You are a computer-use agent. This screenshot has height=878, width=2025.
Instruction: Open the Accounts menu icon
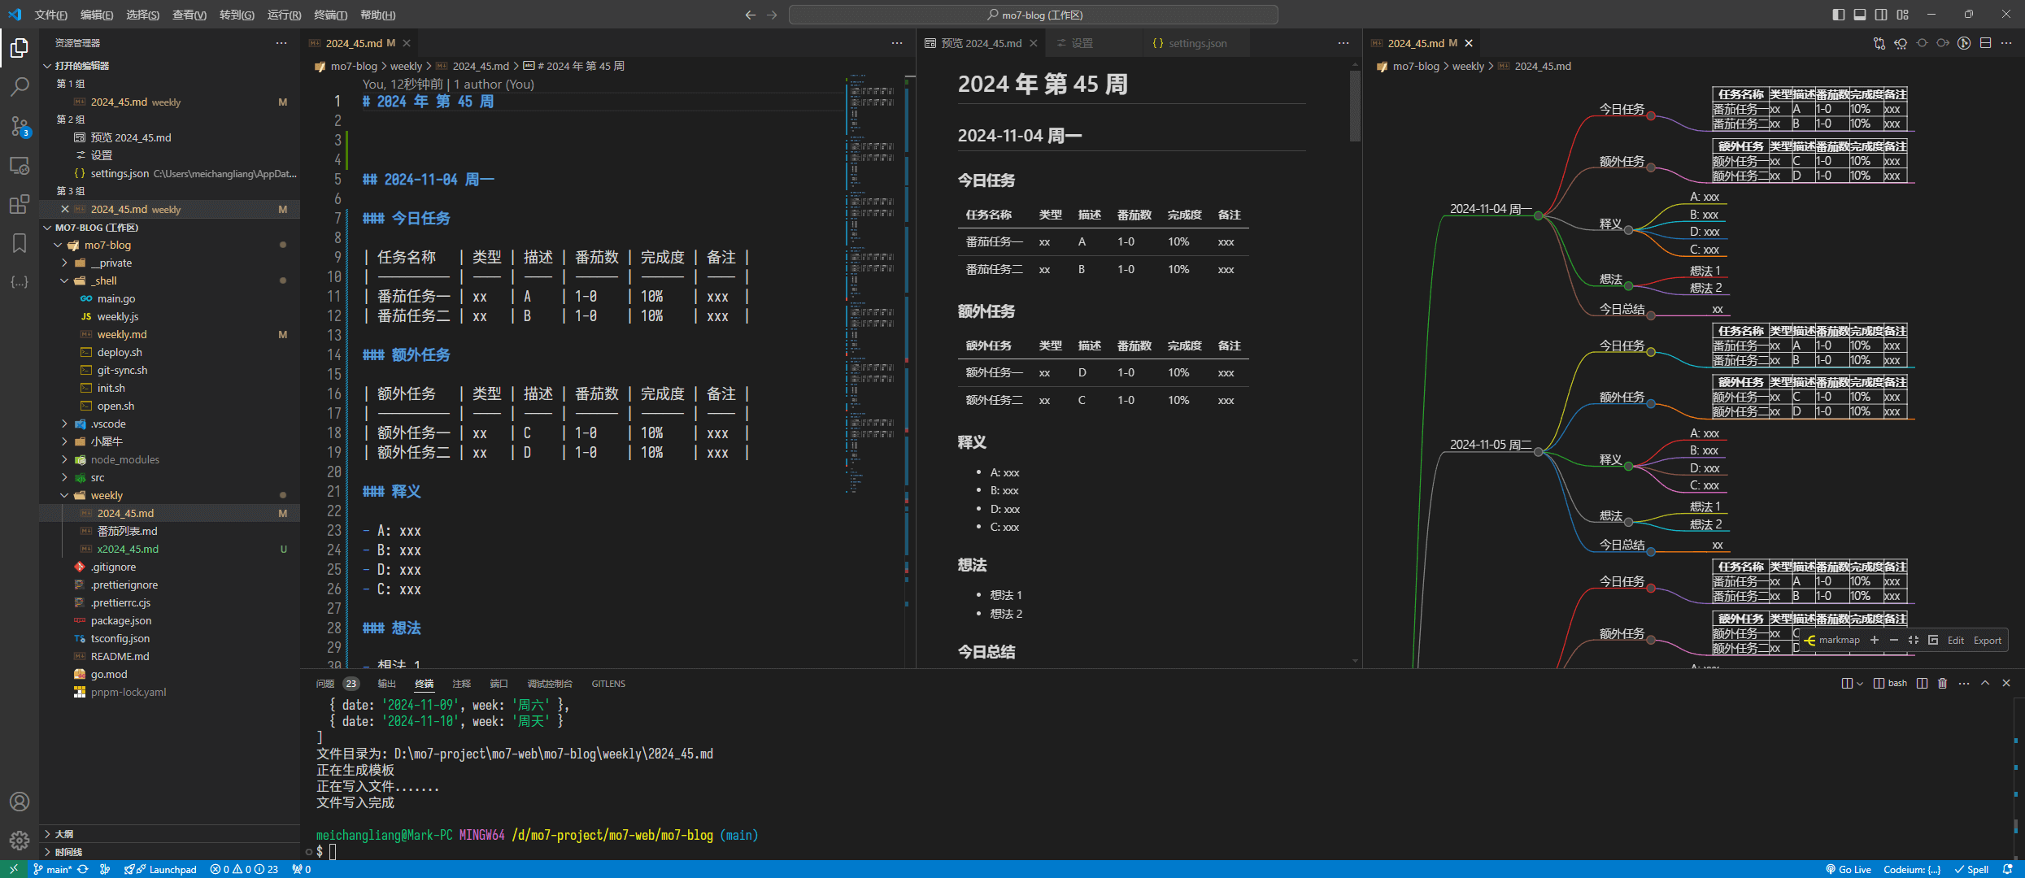[x=20, y=802]
